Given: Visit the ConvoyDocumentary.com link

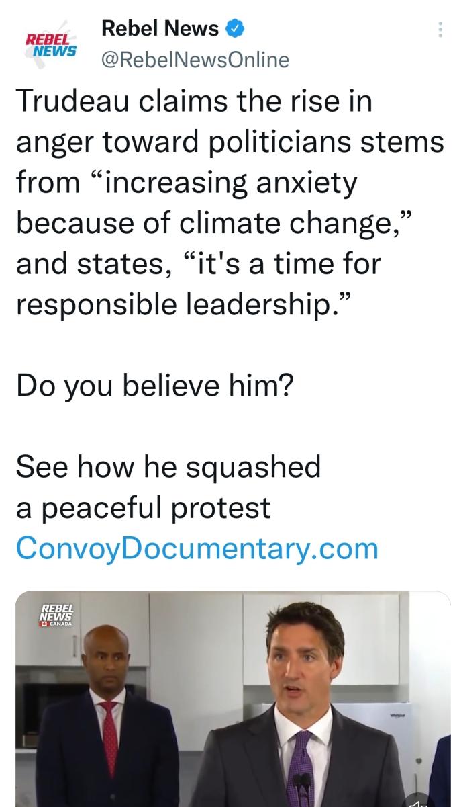Looking at the screenshot, I should coord(197,548).
